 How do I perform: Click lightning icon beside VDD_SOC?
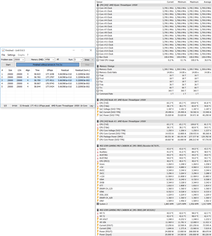pos(98,195)
